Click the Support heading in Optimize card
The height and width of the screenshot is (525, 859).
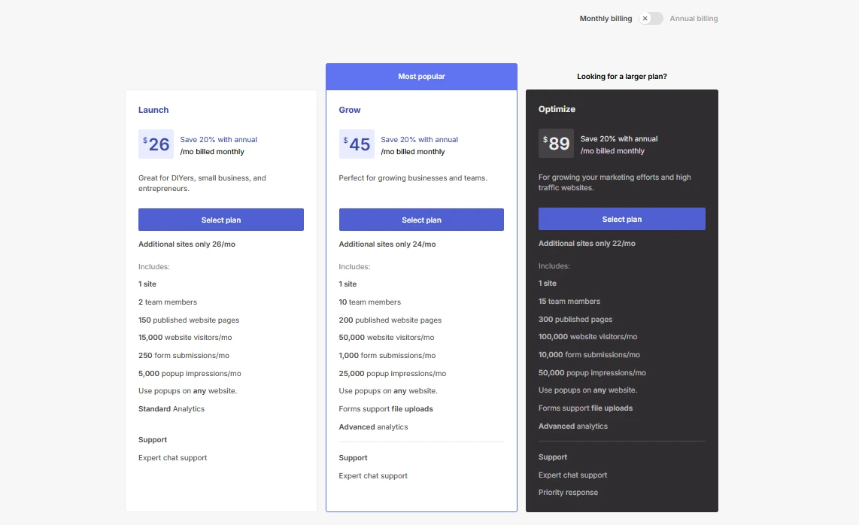tap(553, 457)
